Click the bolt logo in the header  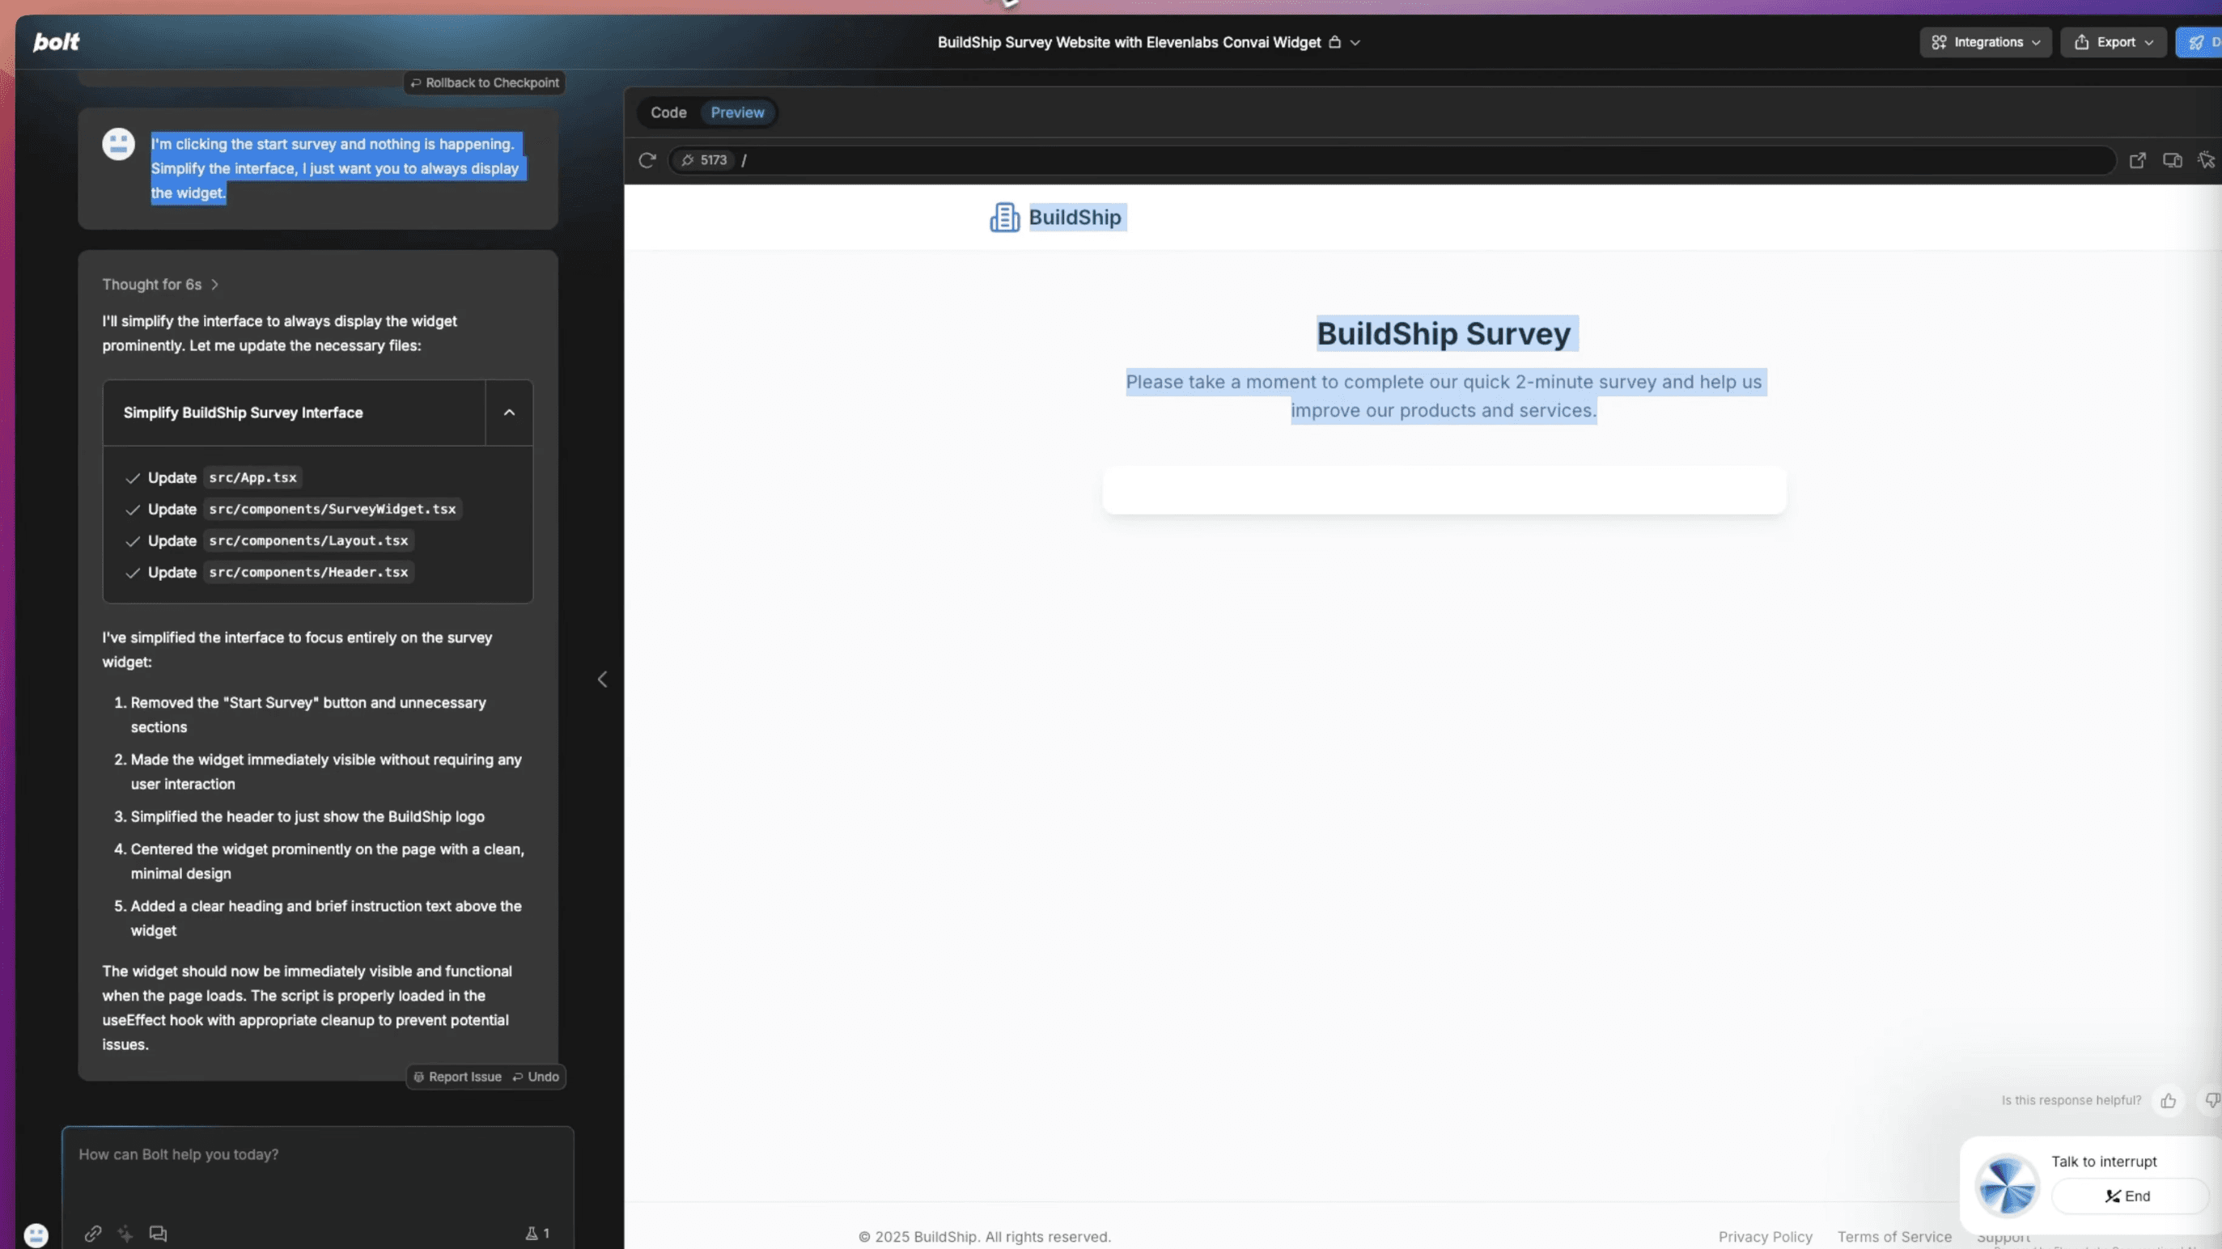[x=56, y=41]
